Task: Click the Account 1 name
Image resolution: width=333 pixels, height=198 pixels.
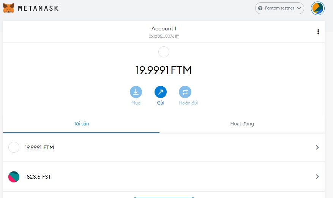Action: [164, 29]
